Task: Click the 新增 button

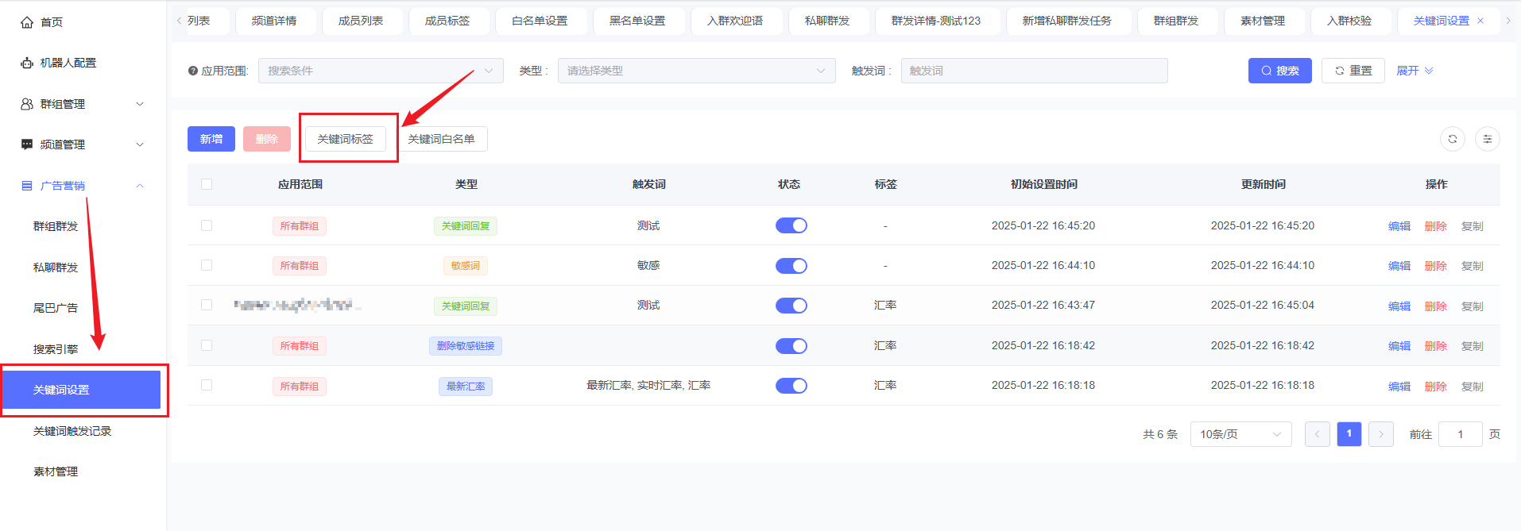Action: [211, 139]
